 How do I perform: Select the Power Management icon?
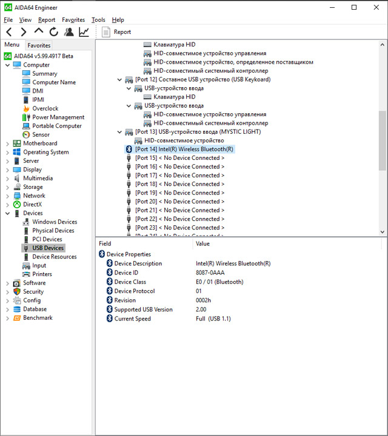(26, 117)
